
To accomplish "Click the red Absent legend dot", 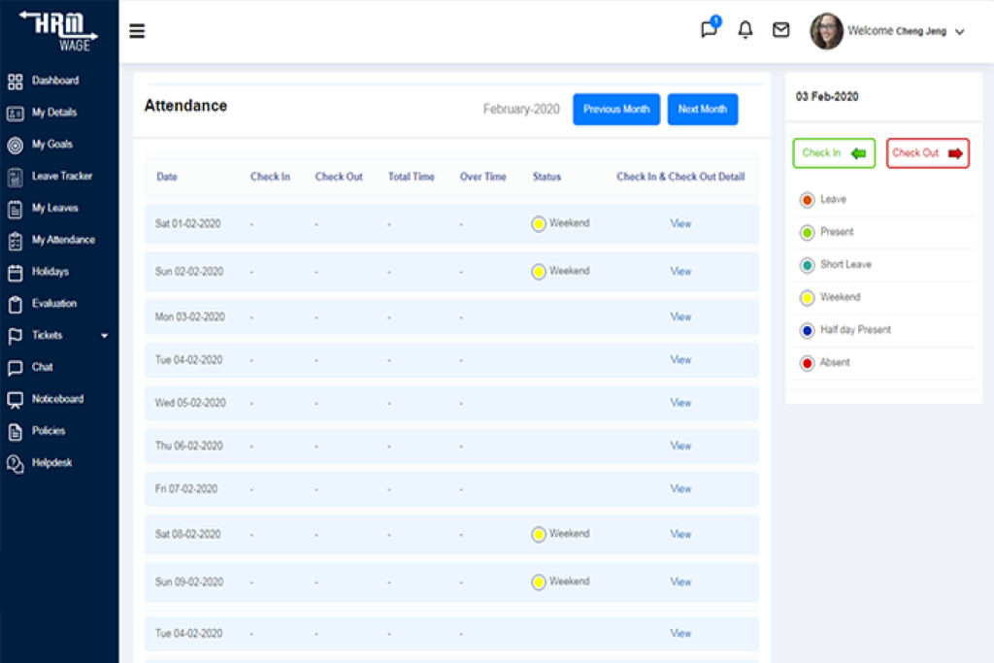I will [x=807, y=363].
